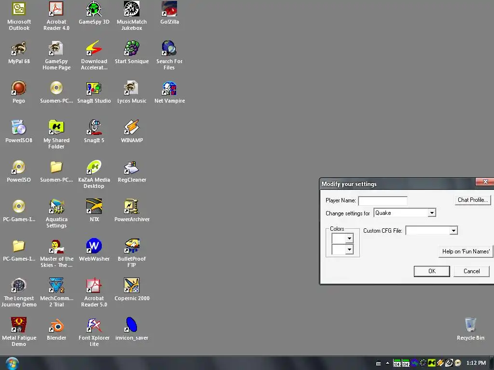Click the Winamp lightning tray icon
Image resolution: width=494 pixels, height=370 pixels.
pyautogui.click(x=440, y=363)
